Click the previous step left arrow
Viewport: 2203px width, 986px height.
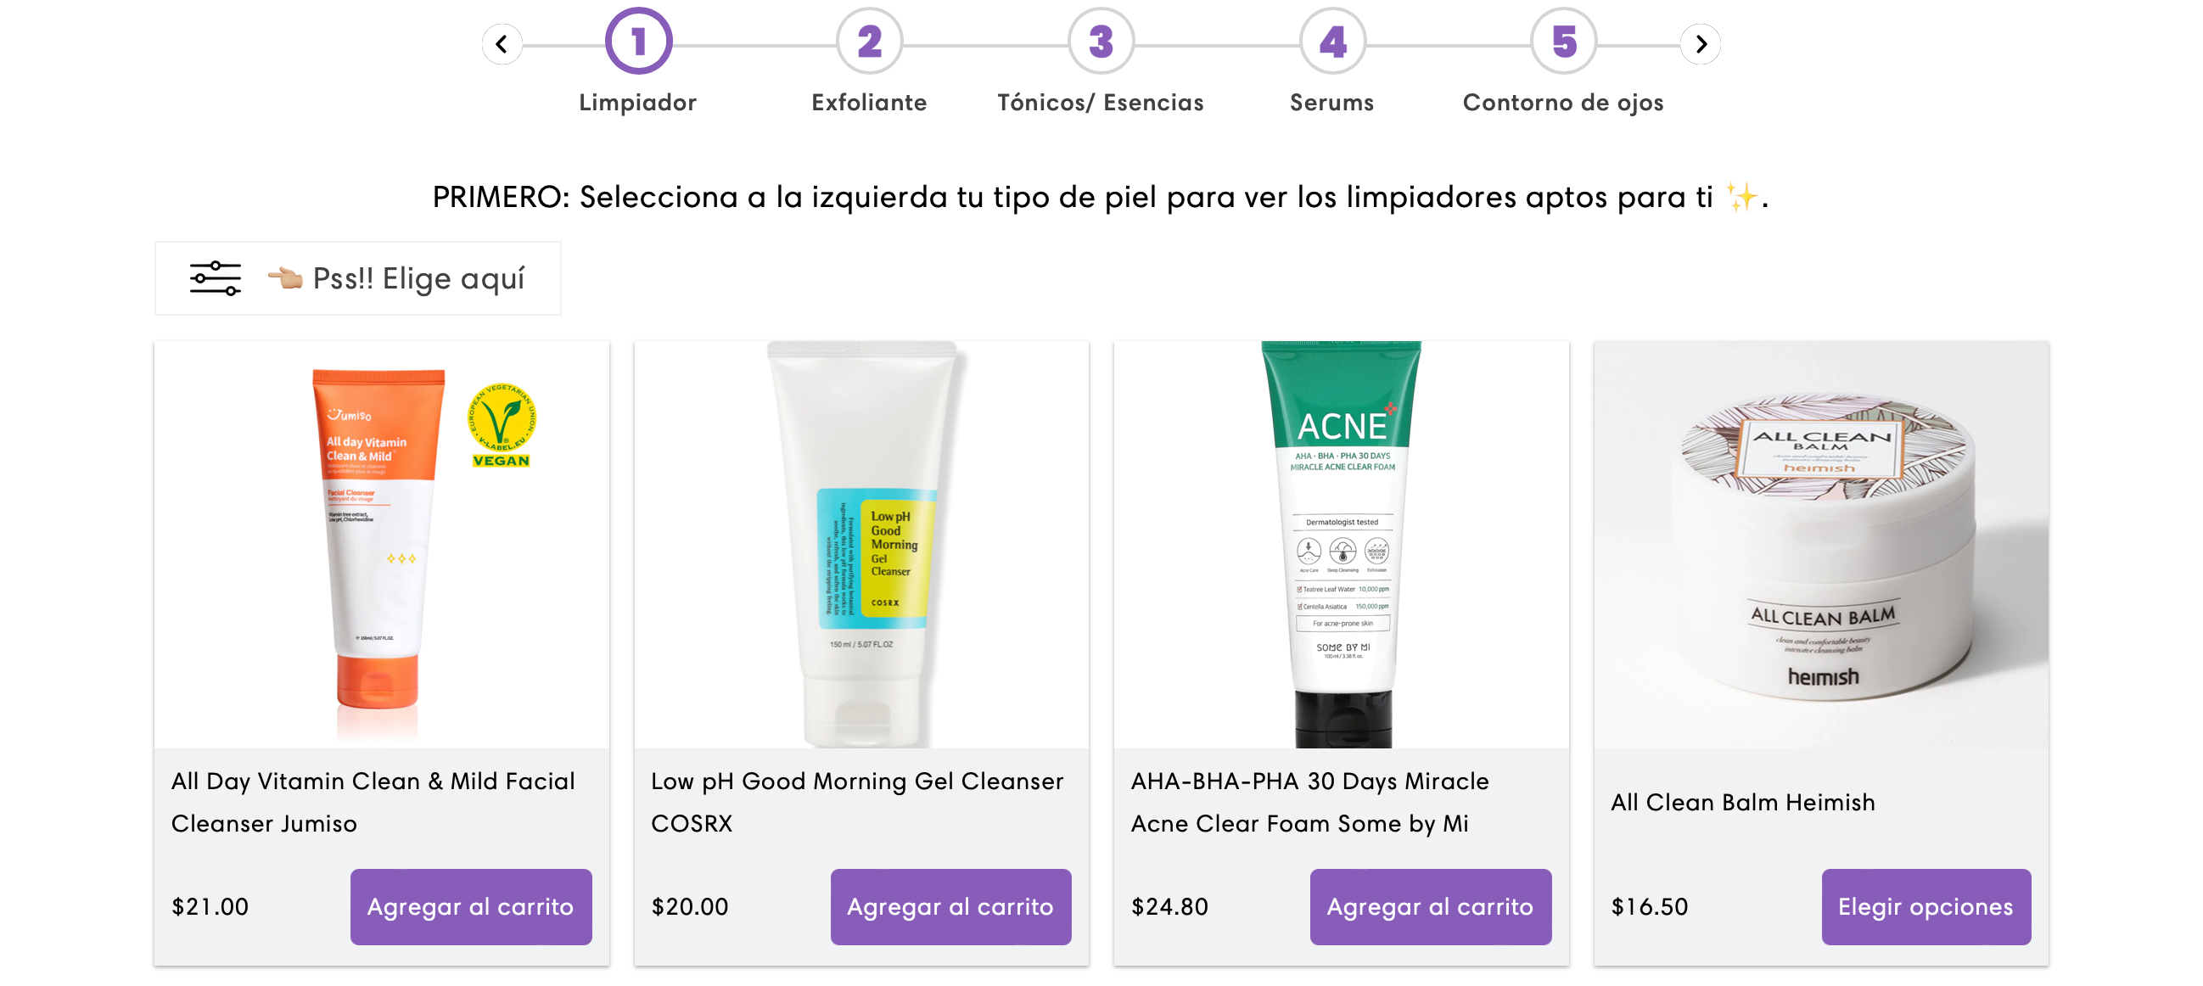502,43
